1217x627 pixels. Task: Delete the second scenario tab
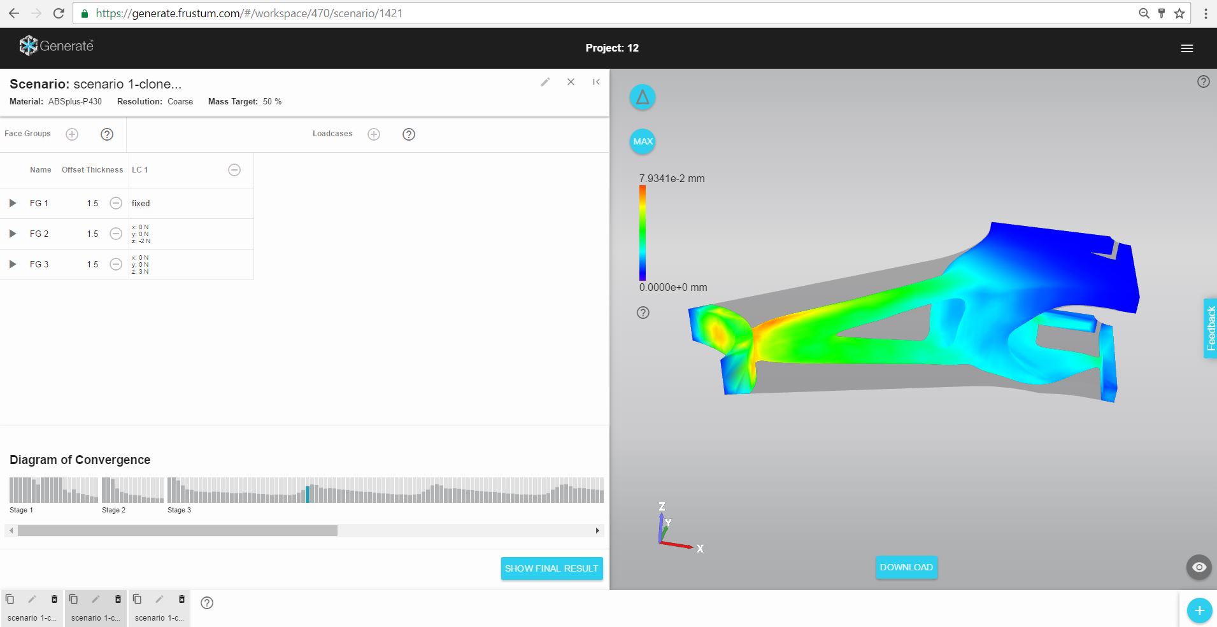118,599
